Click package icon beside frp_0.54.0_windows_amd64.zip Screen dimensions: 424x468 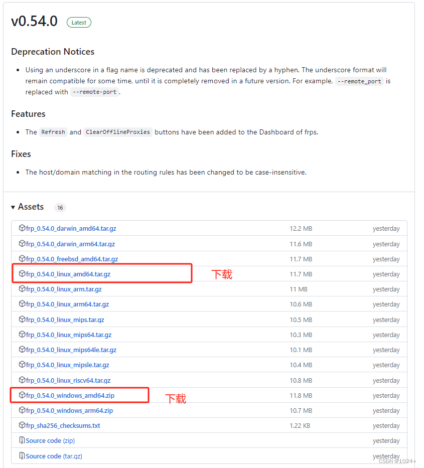tap(22, 395)
